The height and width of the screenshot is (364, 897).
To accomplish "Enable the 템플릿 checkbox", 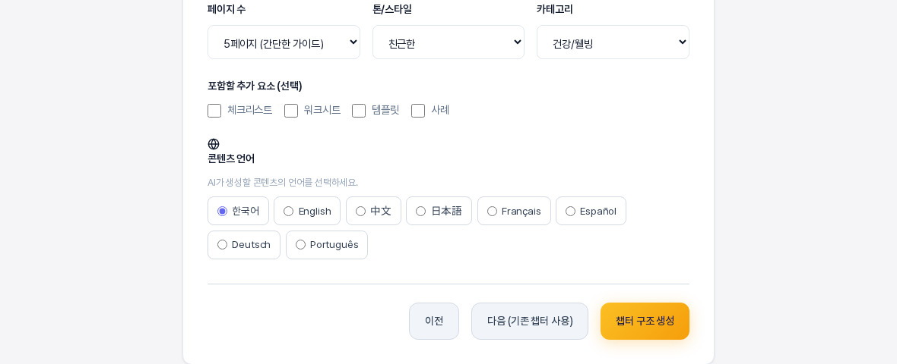I will (359, 111).
